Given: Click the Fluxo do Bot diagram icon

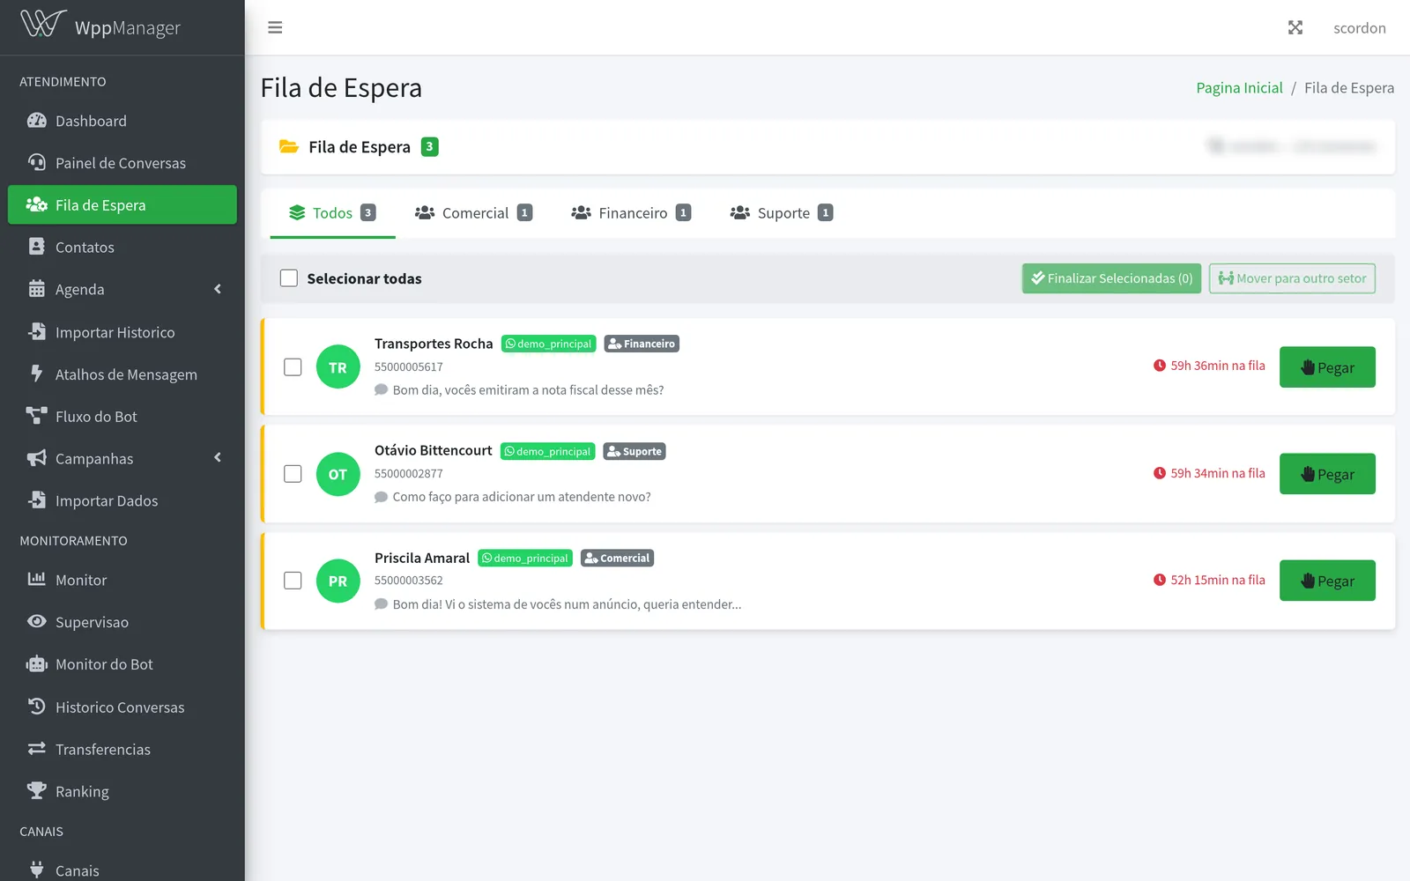Looking at the screenshot, I should 36,416.
